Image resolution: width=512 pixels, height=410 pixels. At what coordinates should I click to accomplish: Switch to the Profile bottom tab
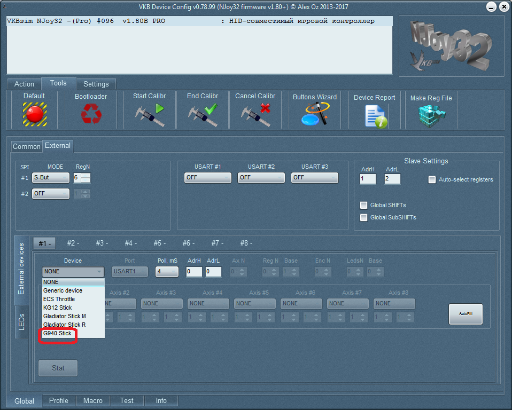tap(59, 401)
